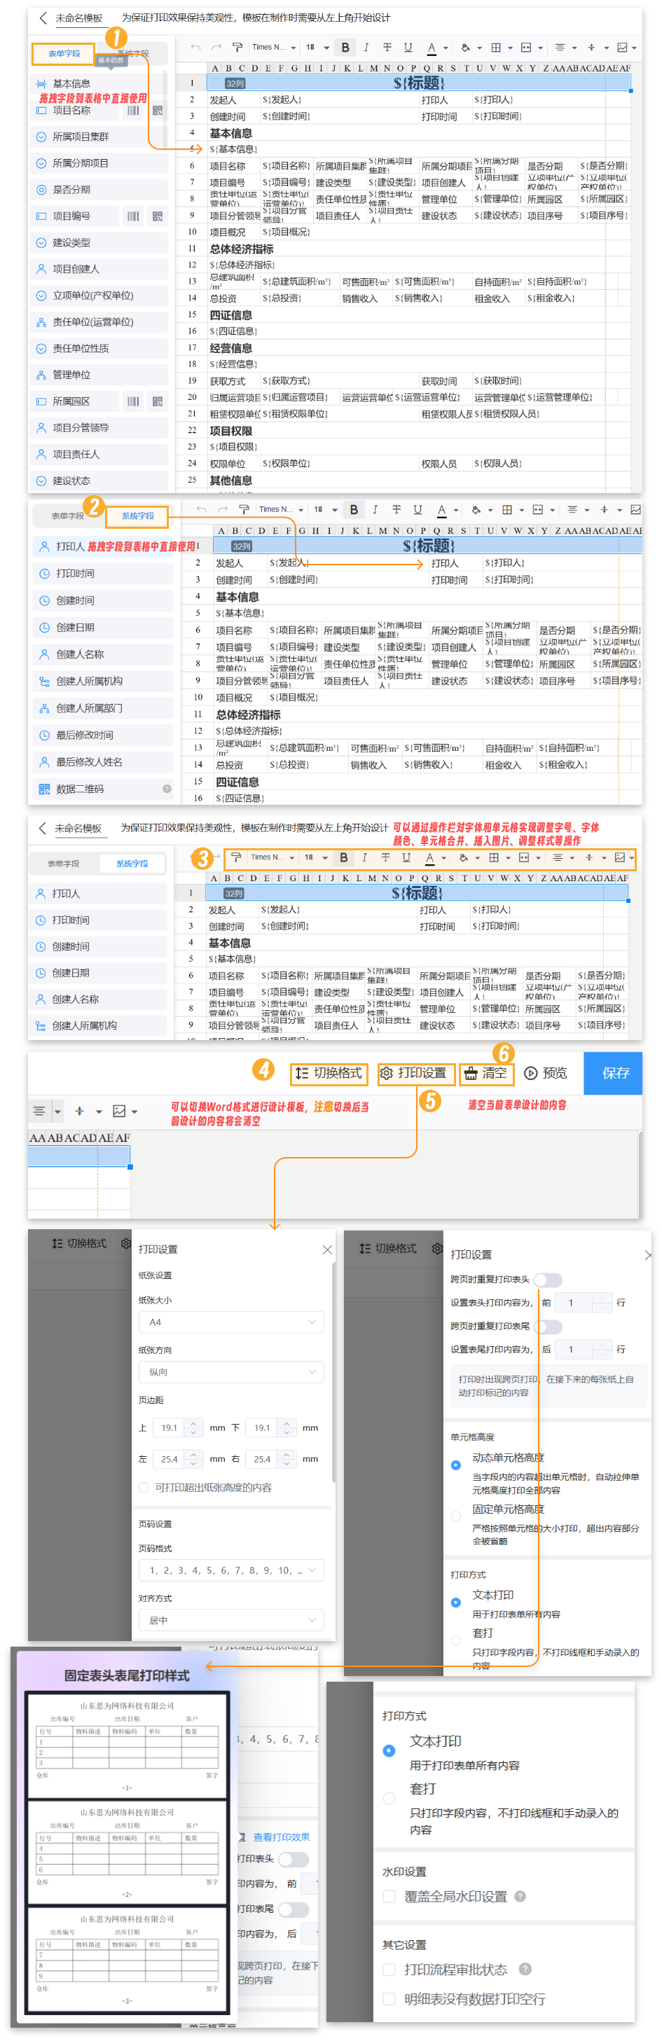The image size is (662, 2041).
Task: Click 清空 button
Action: click(486, 1073)
